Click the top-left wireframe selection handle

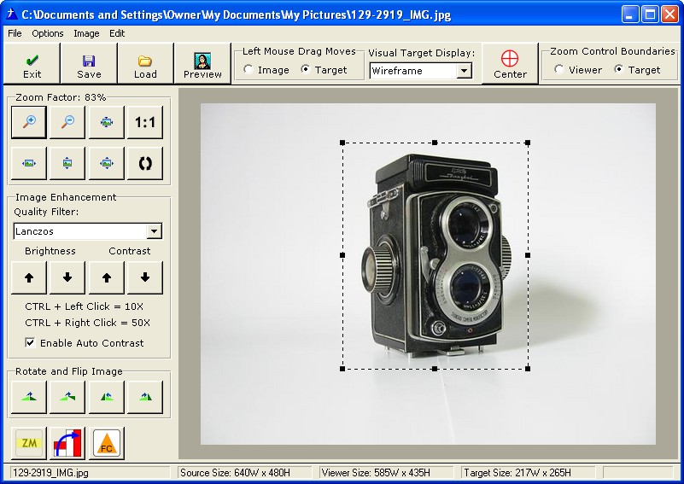point(342,143)
